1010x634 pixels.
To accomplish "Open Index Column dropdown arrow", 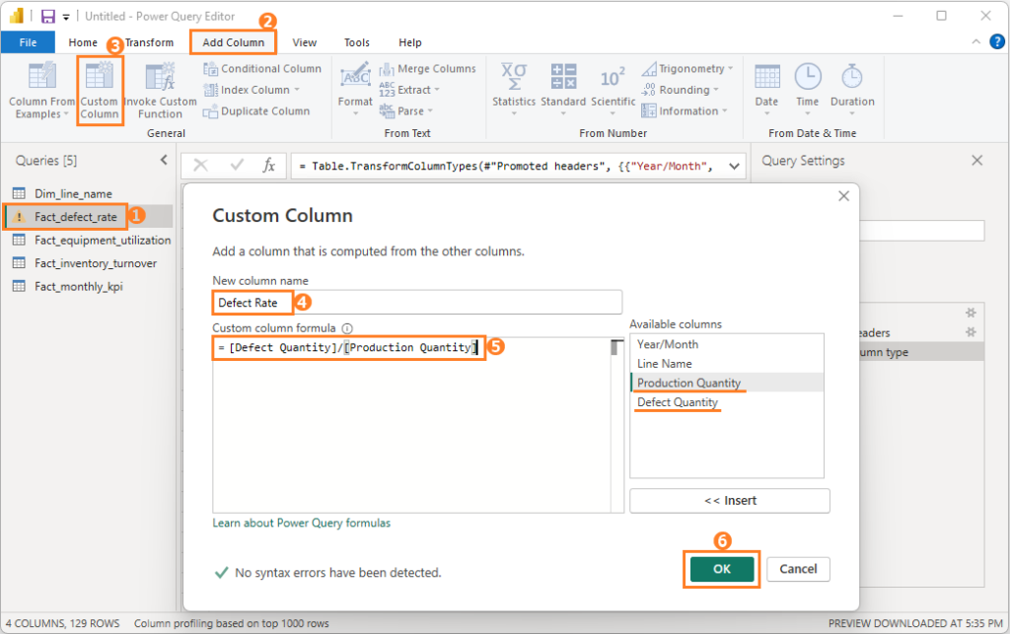I will click(297, 90).
